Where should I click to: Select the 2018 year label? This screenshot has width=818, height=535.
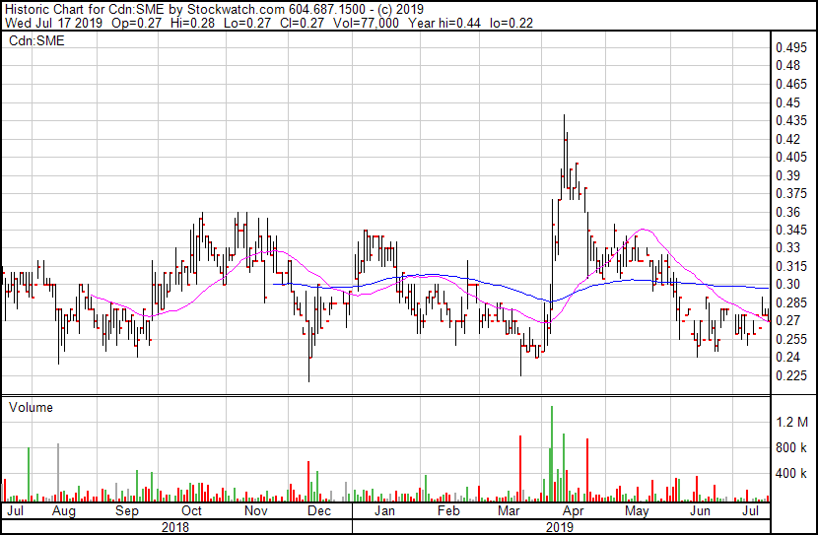click(175, 527)
